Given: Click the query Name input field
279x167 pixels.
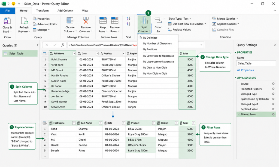Looking at the screenshot, I should 256,63.
